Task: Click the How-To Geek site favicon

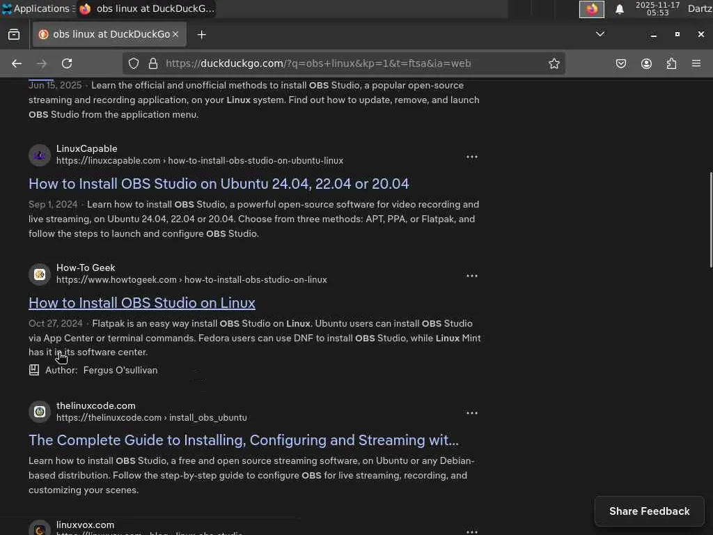Action: tap(40, 274)
